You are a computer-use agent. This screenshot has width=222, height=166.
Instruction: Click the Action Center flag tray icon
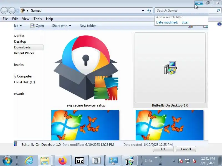(x=181, y=161)
